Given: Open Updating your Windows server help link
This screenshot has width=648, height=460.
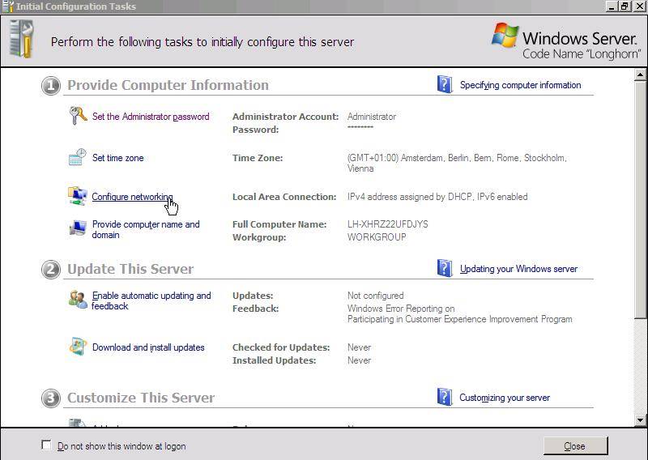Looking at the screenshot, I should 518,269.
